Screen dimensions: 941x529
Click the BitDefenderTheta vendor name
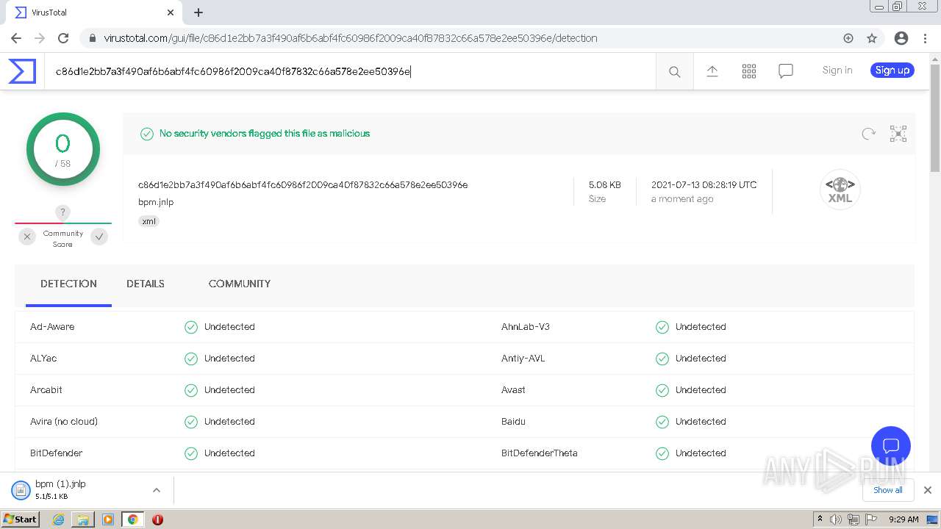[540, 453]
